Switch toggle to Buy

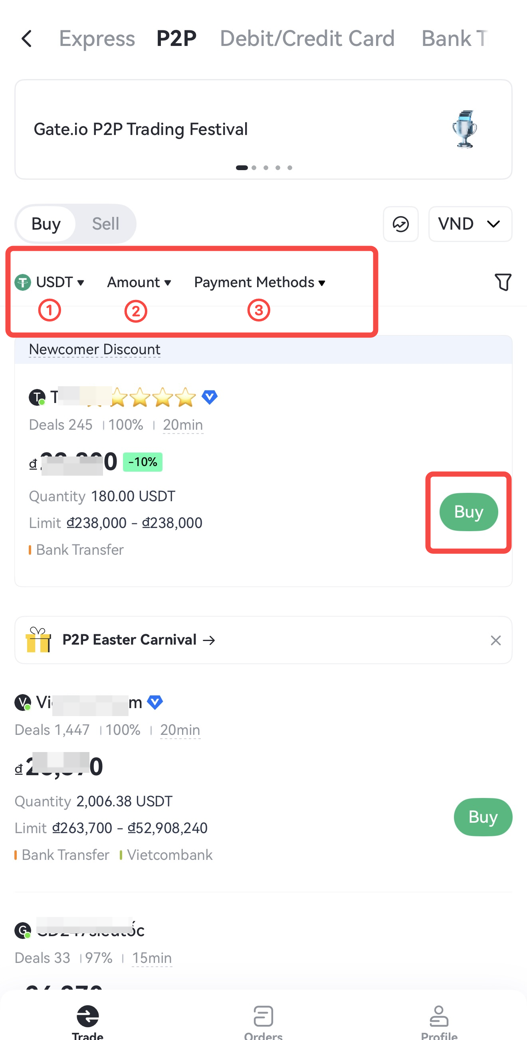coord(46,224)
